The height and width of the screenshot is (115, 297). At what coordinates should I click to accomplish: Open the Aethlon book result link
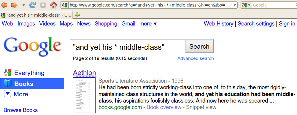point(85,73)
